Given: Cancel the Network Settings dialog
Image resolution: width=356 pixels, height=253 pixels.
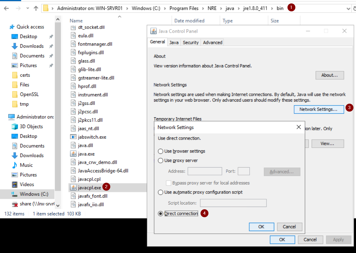Looking at the screenshot, I should click(289, 227).
